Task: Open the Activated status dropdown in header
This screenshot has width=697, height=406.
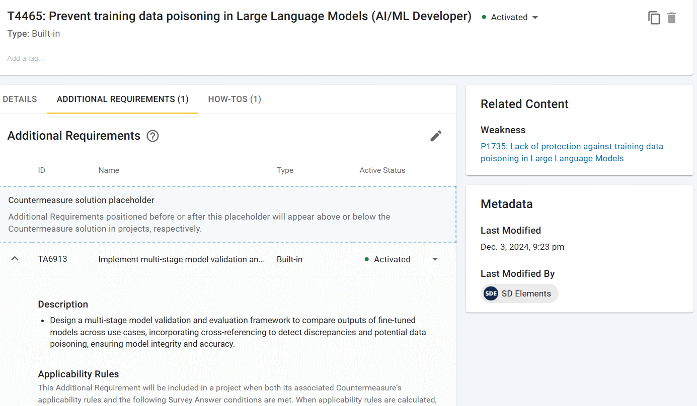Action: [510, 17]
